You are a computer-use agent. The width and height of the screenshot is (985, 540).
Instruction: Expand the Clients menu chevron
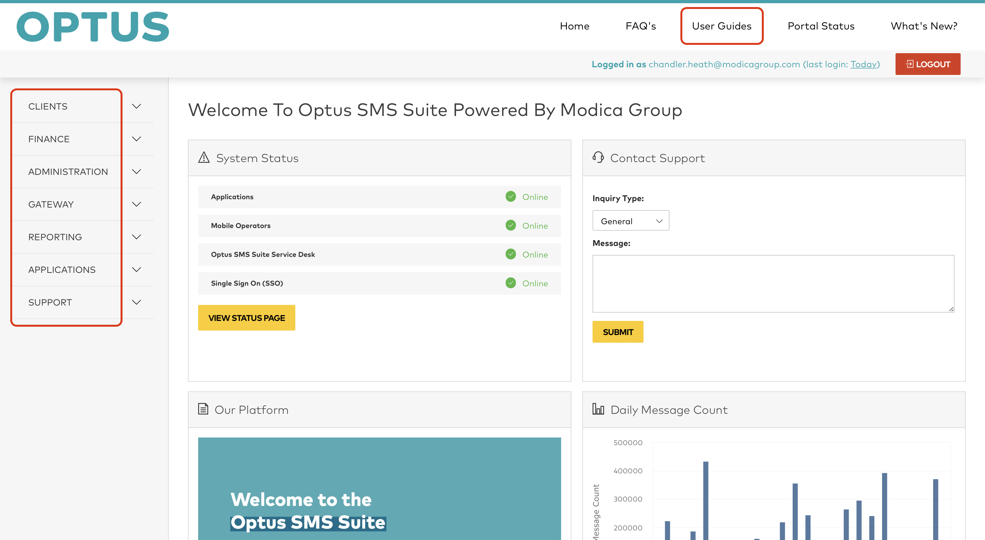point(137,106)
